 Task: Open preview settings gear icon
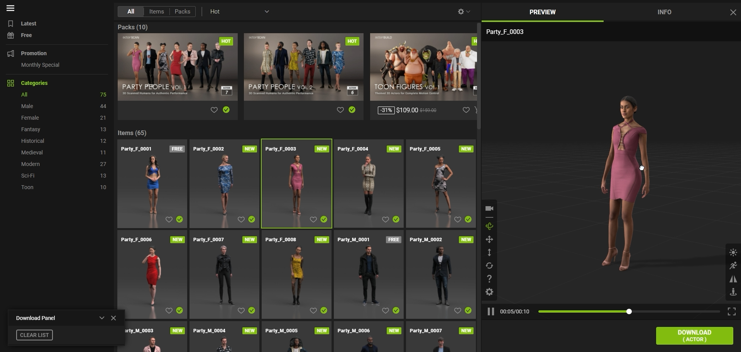[x=489, y=292]
